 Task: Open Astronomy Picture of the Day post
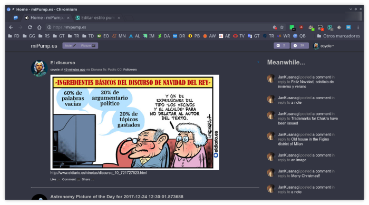[x=116, y=197]
